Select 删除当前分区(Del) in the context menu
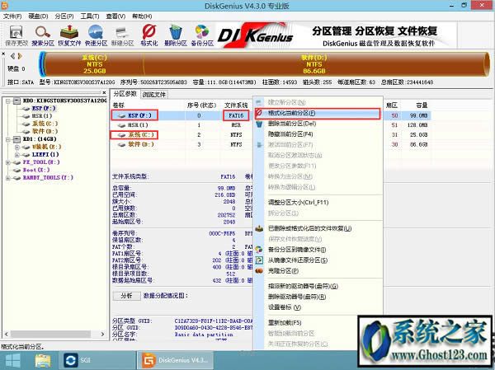The height and width of the screenshot is (370, 495). point(292,124)
